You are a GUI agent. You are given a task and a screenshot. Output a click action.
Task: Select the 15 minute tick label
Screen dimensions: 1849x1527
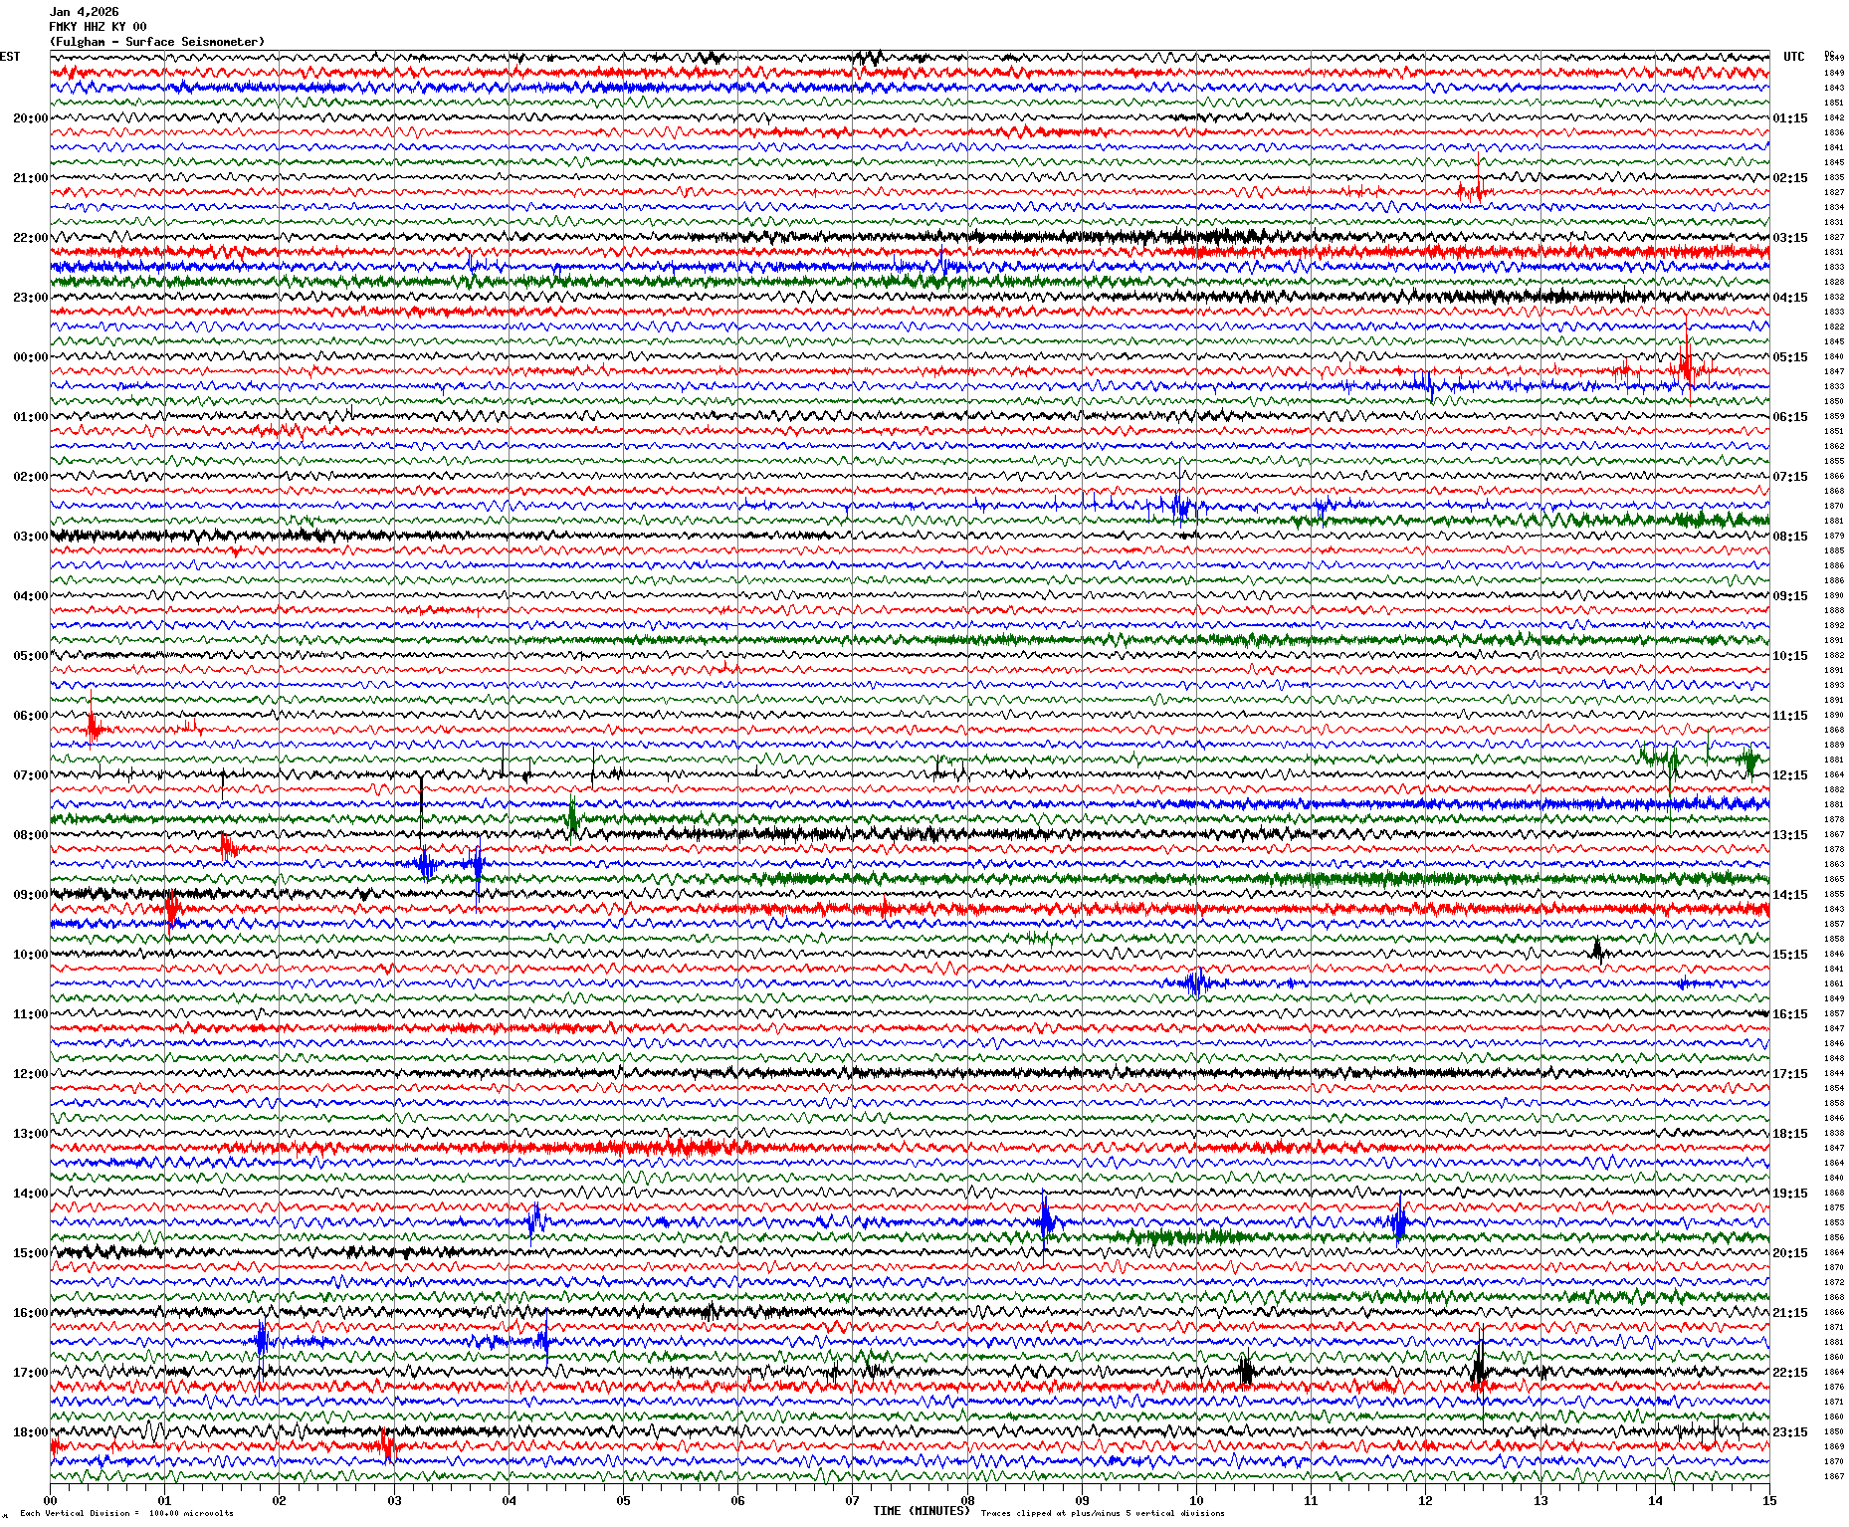(x=1769, y=1501)
